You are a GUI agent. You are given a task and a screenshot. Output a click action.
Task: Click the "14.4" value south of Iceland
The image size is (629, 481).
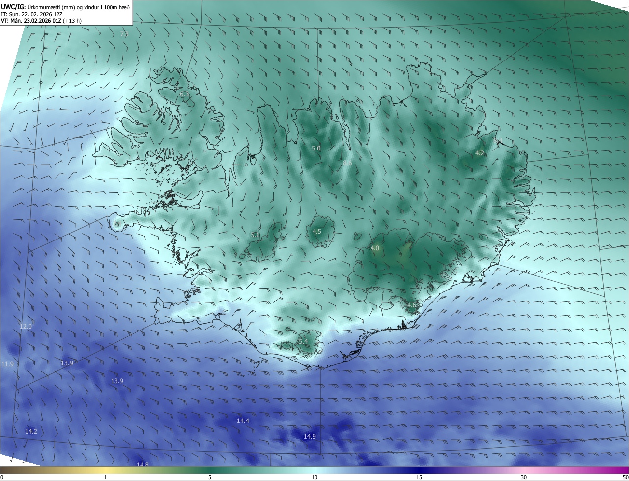point(243,421)
